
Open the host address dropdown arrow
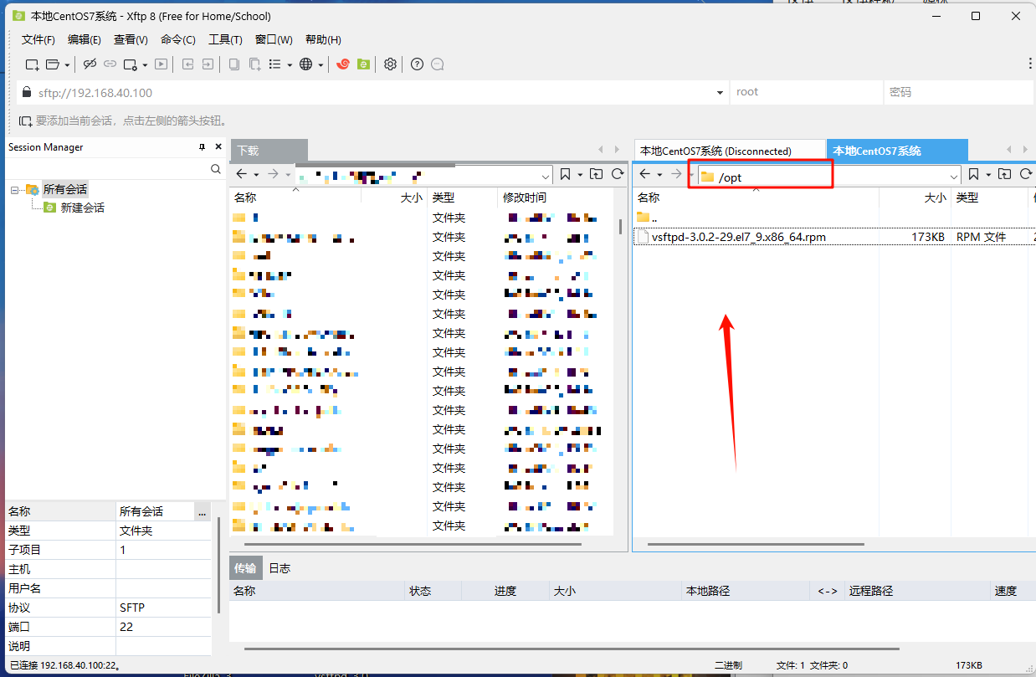point(720,93)
